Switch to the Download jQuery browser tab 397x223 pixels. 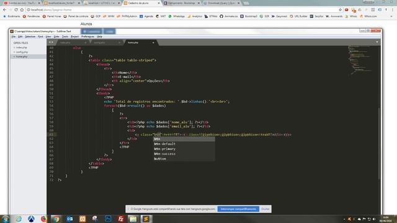tap(221, 3)
